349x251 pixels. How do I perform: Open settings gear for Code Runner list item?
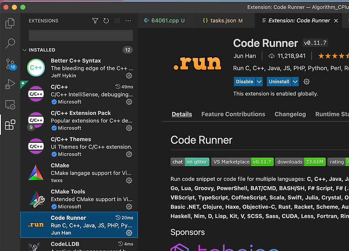[x=129, y=233]
